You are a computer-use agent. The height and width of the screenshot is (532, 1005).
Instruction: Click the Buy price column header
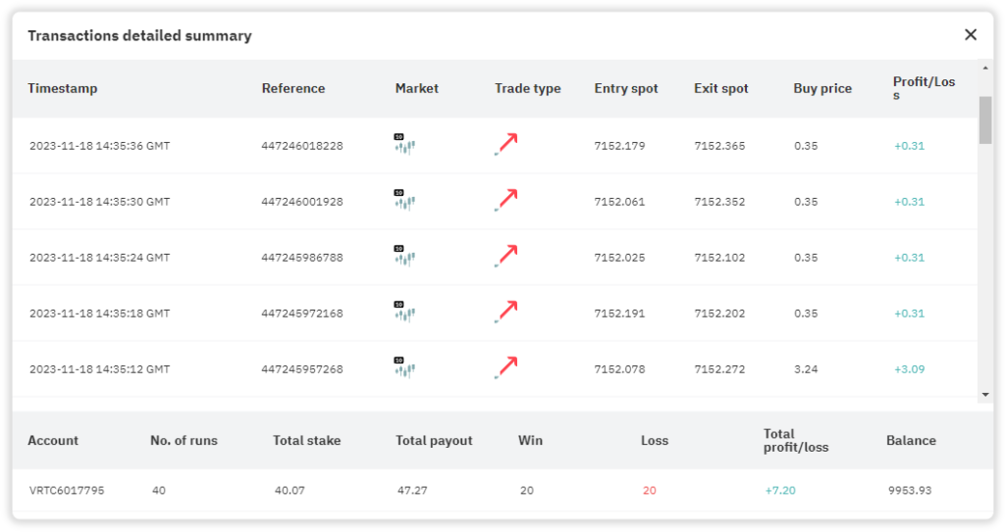[x=822, y=88]
